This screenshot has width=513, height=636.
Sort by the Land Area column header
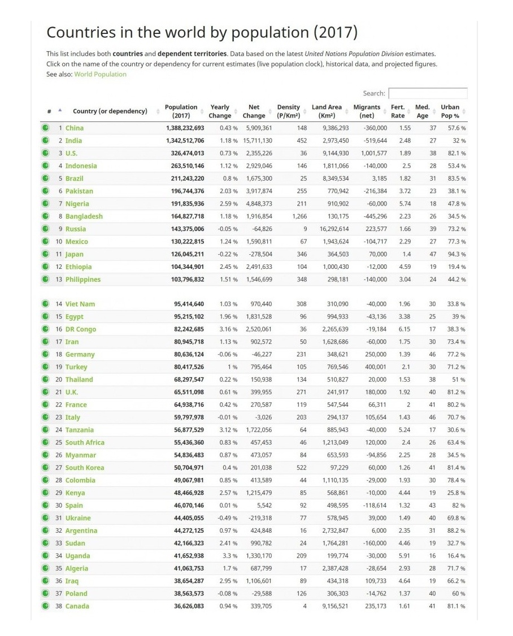pyautogui.click(x=327, y=111)
